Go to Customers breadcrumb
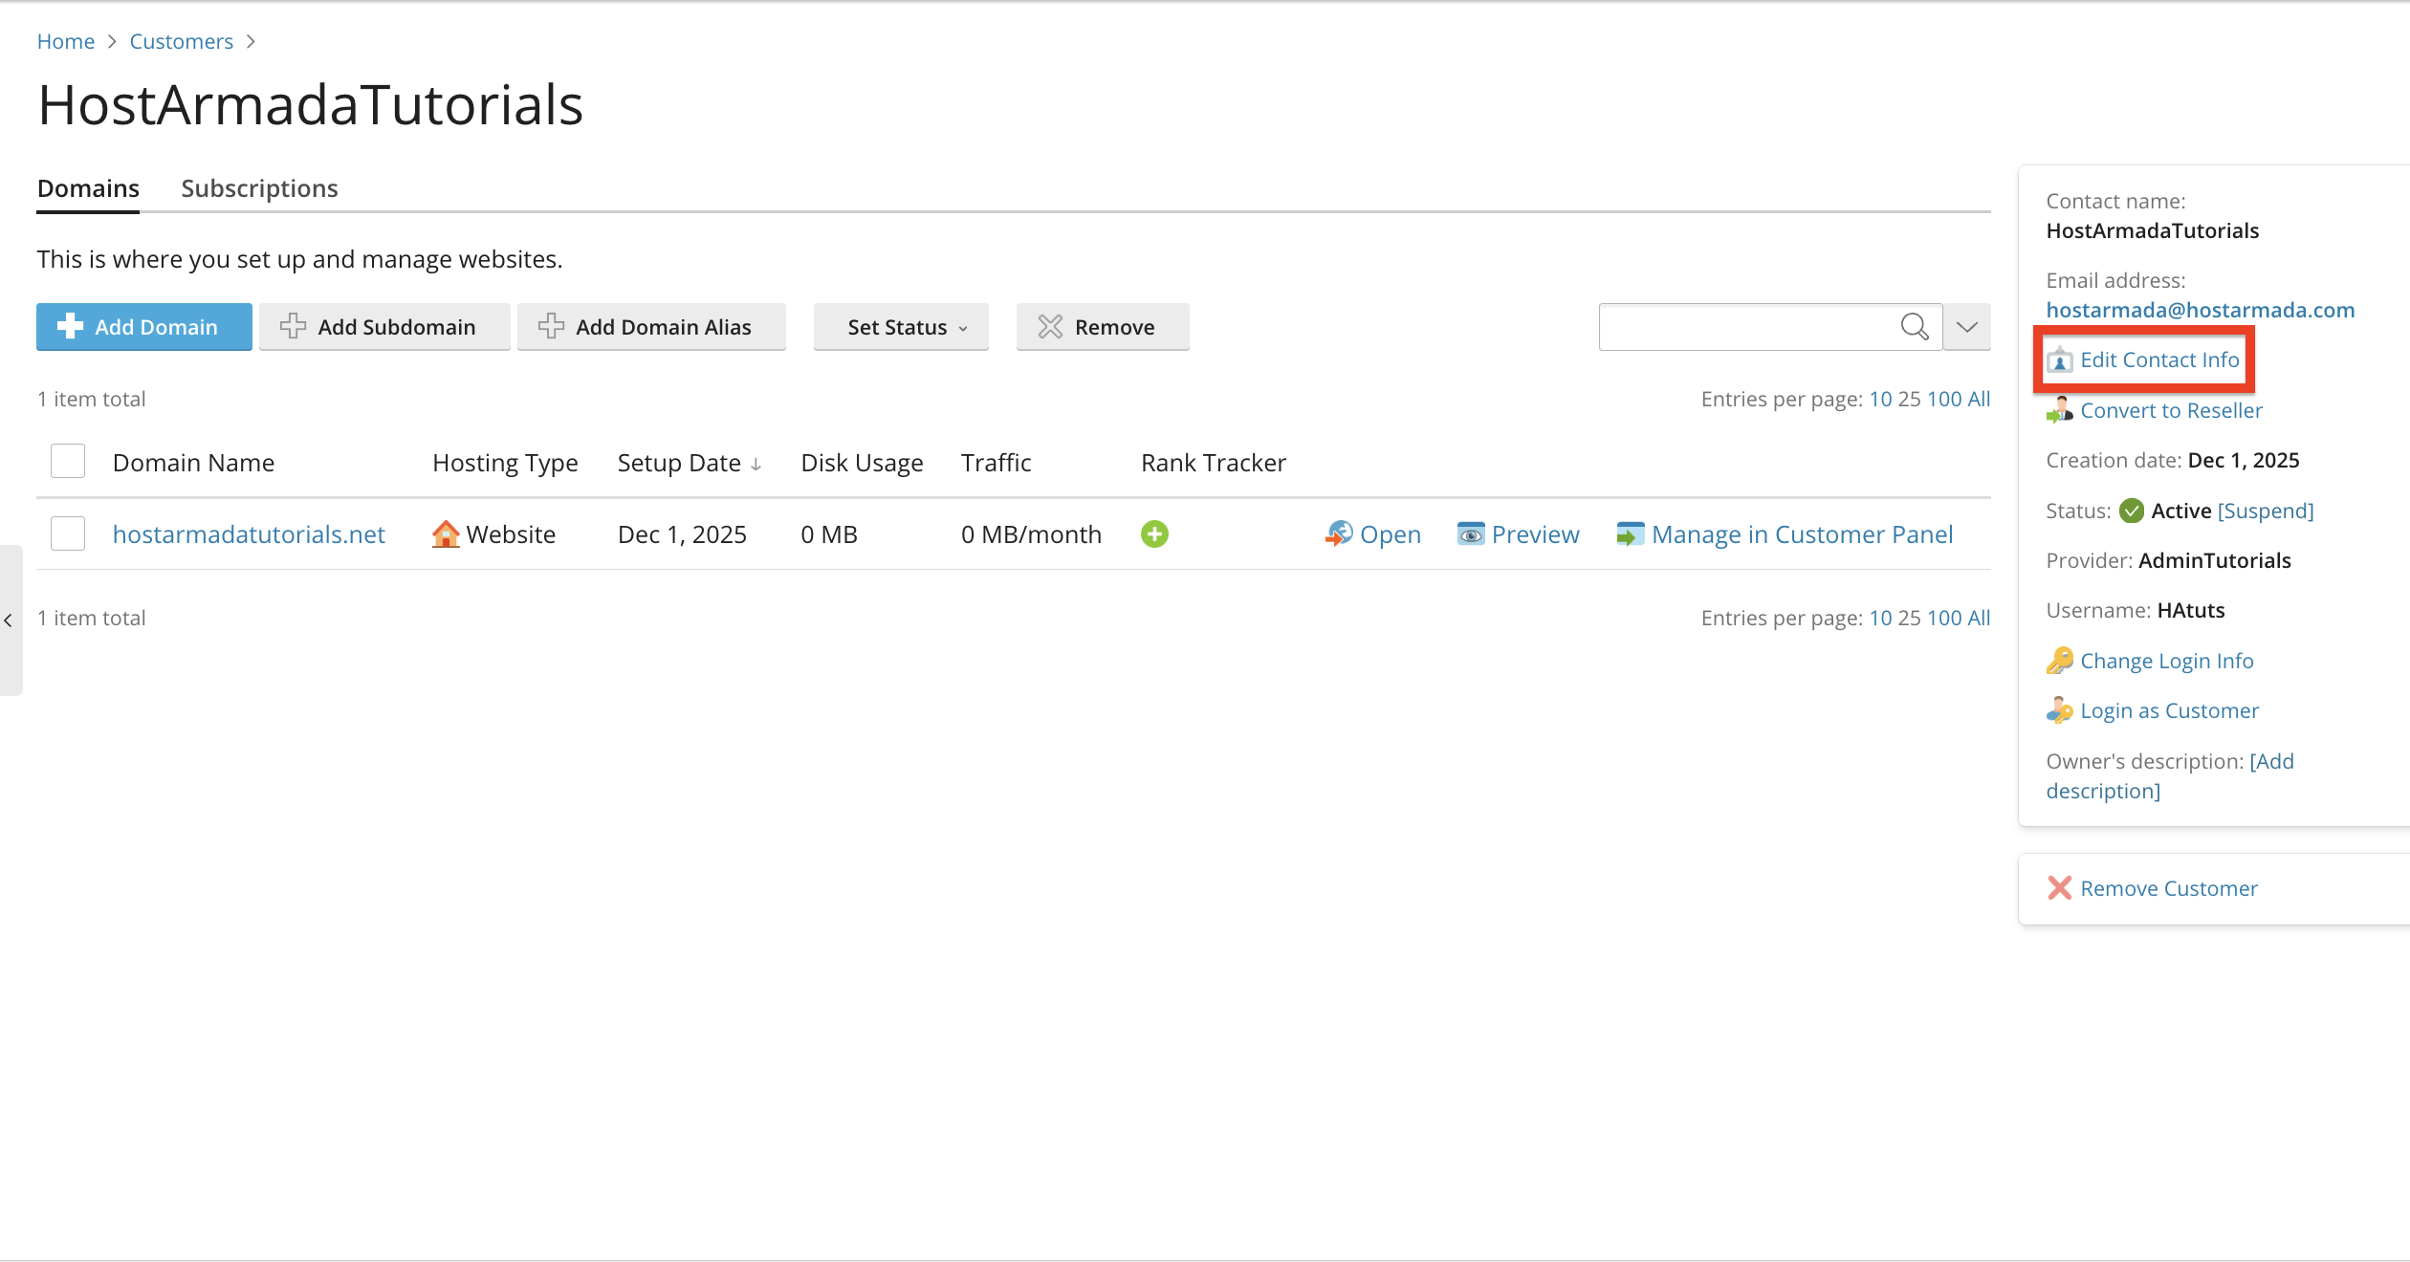Screen dimensions: 2410x1262 [x=182, y=41]
